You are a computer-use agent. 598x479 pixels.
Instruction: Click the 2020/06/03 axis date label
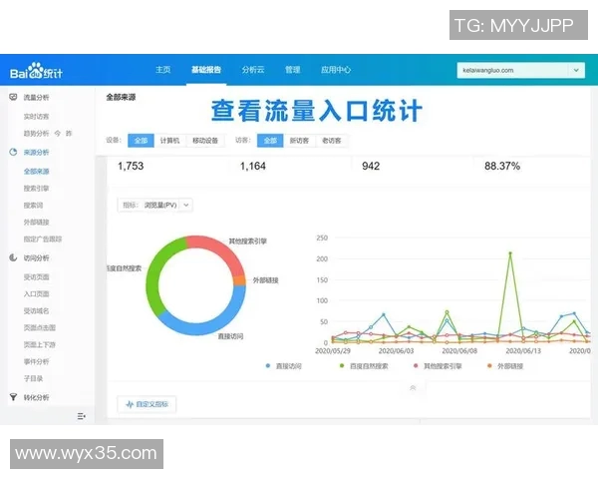[396, 350]
